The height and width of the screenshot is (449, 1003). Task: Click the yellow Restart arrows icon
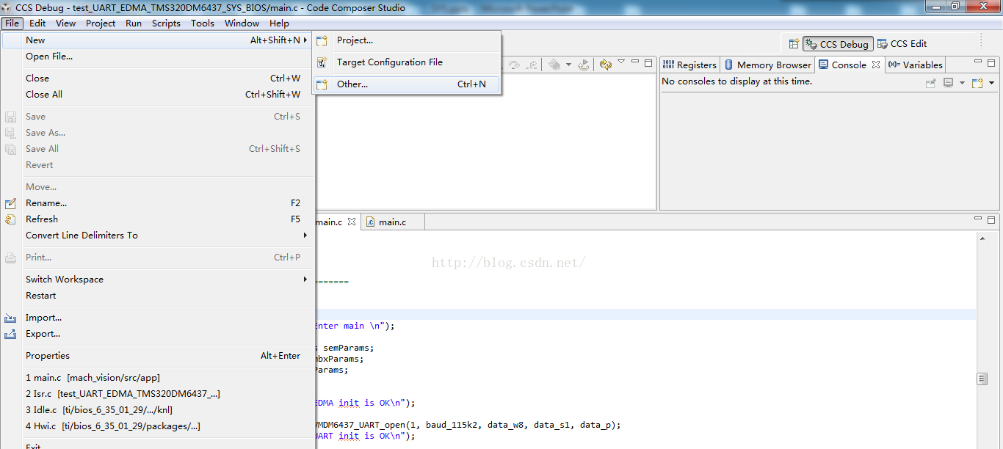(x=606, y=65)
